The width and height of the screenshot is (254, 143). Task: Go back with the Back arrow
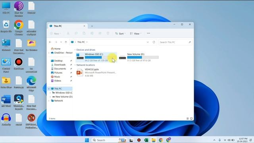pos(50,42)
